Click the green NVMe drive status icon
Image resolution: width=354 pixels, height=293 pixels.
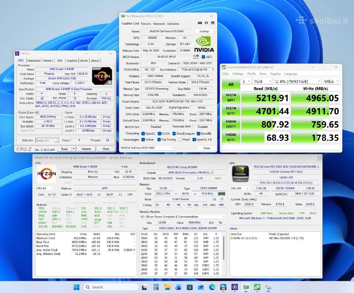coord(232,238)
